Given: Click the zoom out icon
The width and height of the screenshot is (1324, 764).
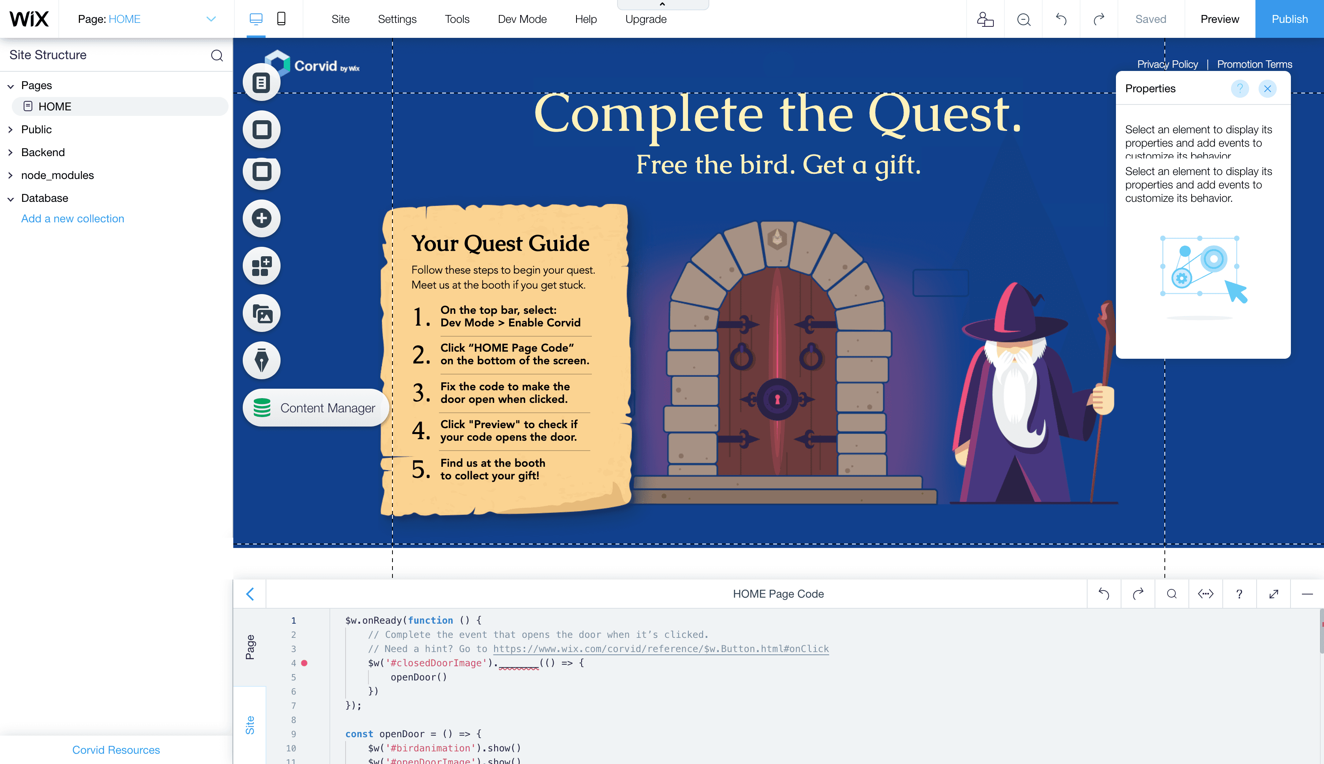Looking at the screenshot, I should coord(1024,19).
